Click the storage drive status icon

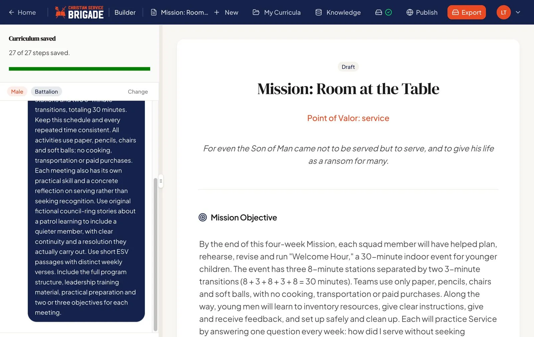click(378, 12)
